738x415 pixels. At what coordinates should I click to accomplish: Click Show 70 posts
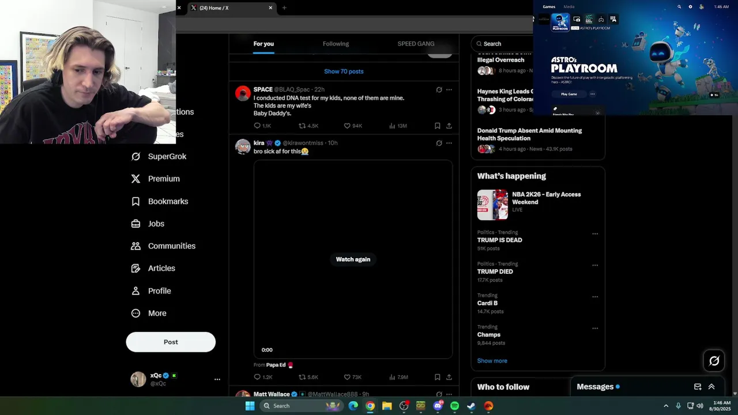click(344, 71)
